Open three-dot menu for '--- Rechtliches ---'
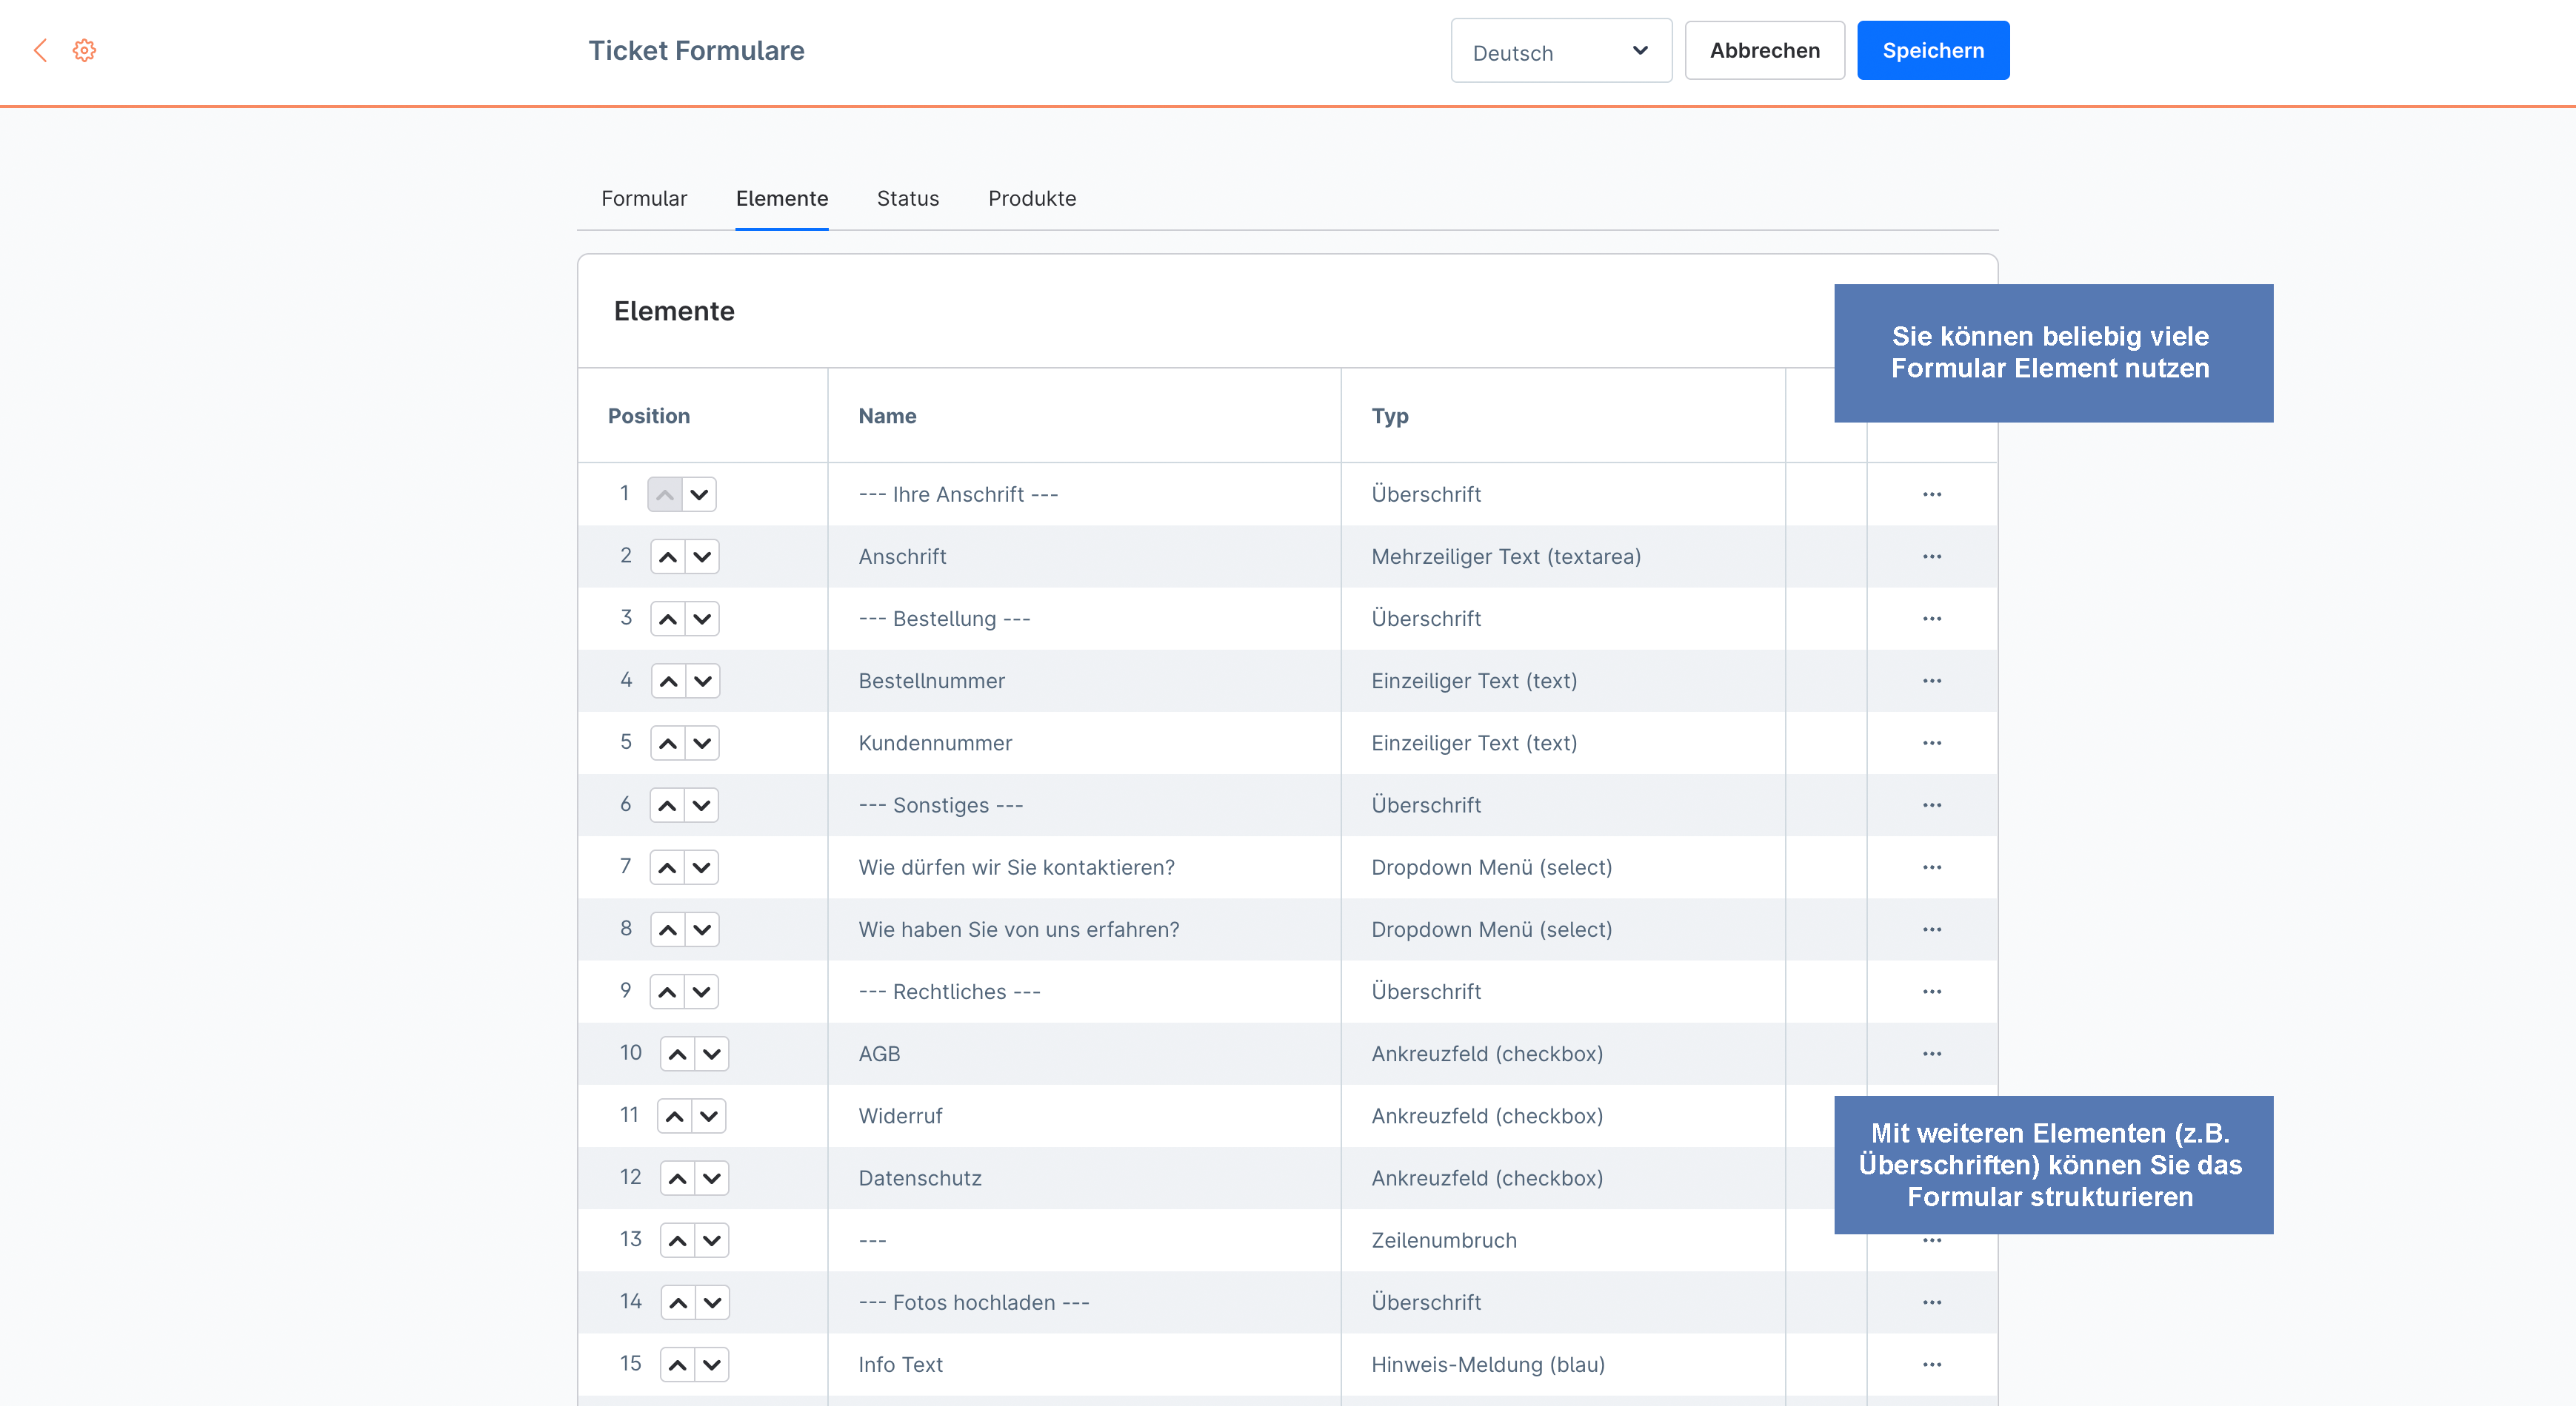 (x=1931, y=992)
